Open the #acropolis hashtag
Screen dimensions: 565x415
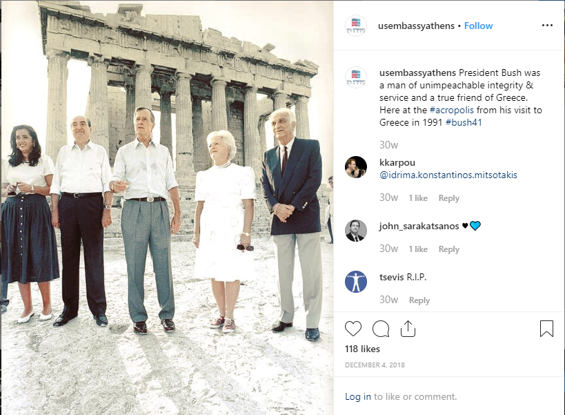451,110
